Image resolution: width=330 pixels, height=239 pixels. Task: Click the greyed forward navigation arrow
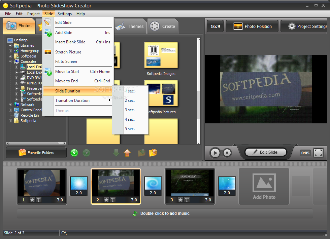[x=86, y=153]
